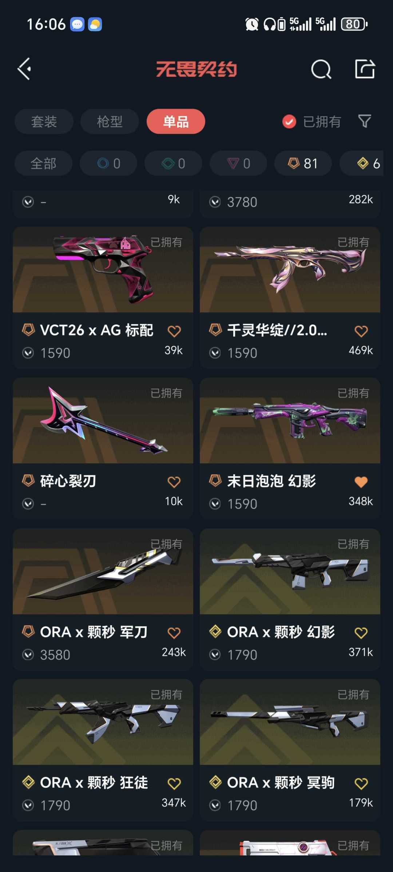The width and height of the screenshot is (393, 872).
Task: Select the 全部 rarity filter
Action: point(43,163)
